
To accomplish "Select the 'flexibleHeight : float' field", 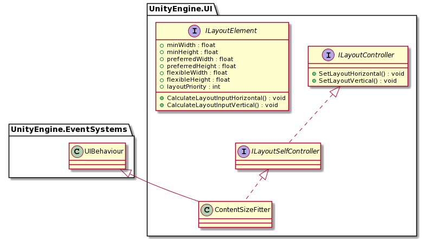I will pos(198,80).
